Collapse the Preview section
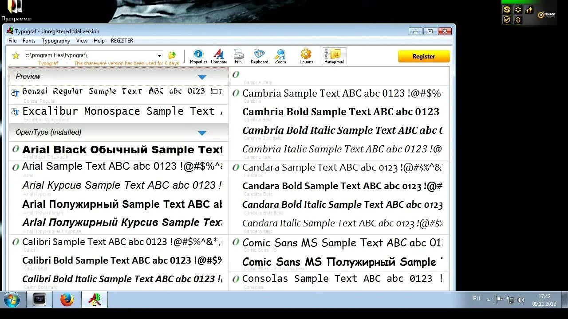Screen dimensions: 568x319 click(202, 77)
